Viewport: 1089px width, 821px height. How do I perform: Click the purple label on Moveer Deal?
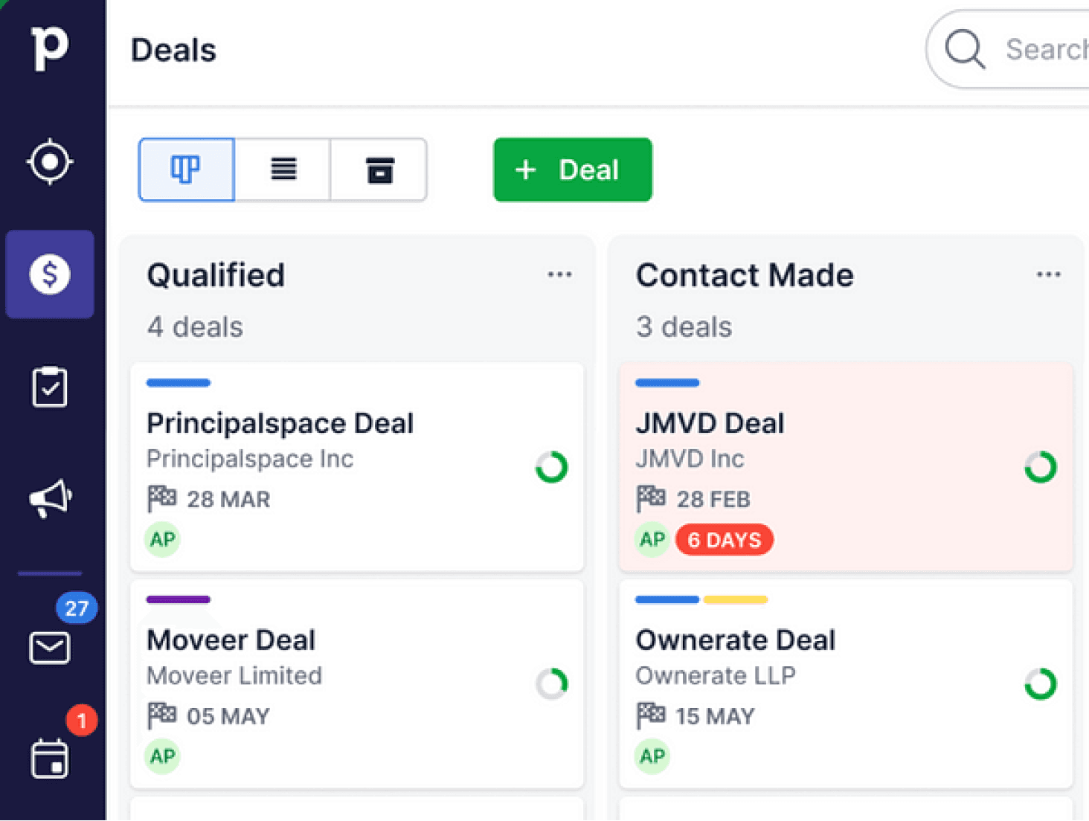(x=179, y=599)
